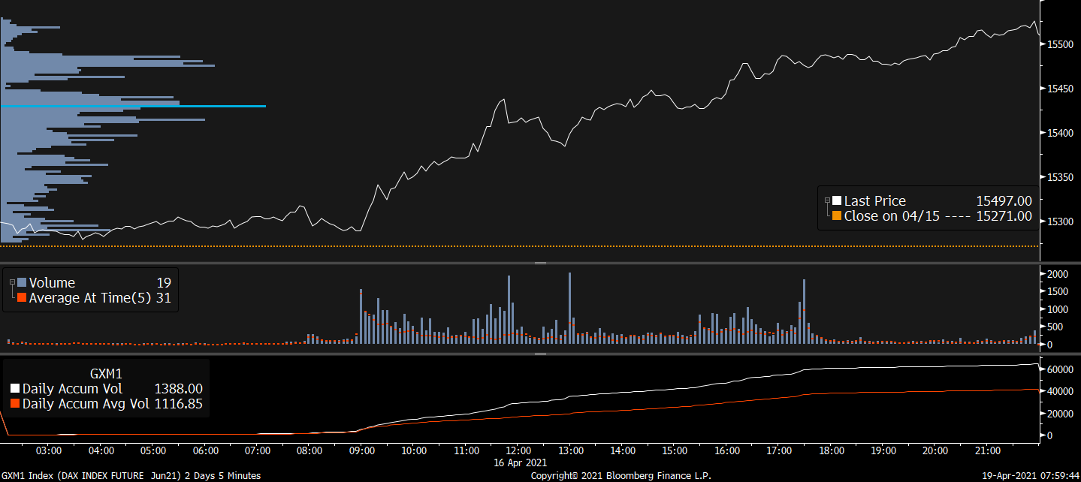Image resolution: width=1081 pixels, height=482 pixels.
Task: Click the 13:00 time axis label
Action: coord(570,450)
